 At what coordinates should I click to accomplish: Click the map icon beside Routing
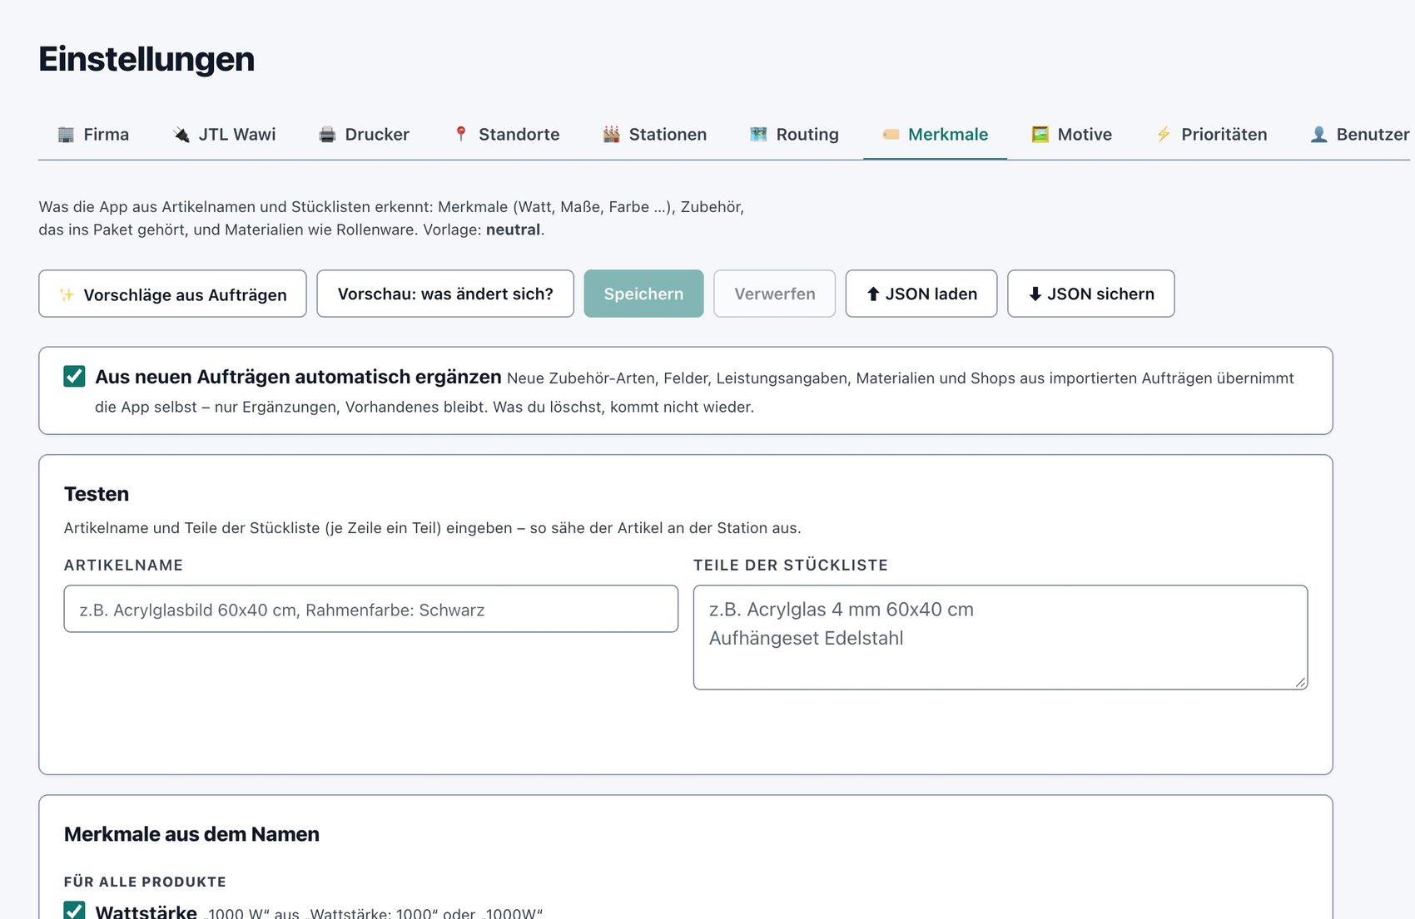758,135
